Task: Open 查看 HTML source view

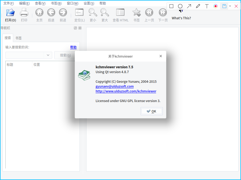Action: point(120,15)
